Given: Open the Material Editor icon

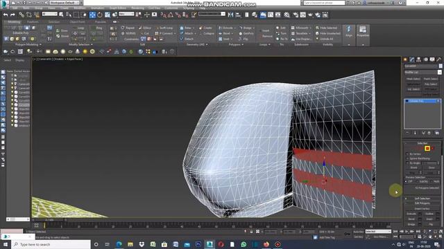Looking at the screenshot, I should (x=287, y=15).
